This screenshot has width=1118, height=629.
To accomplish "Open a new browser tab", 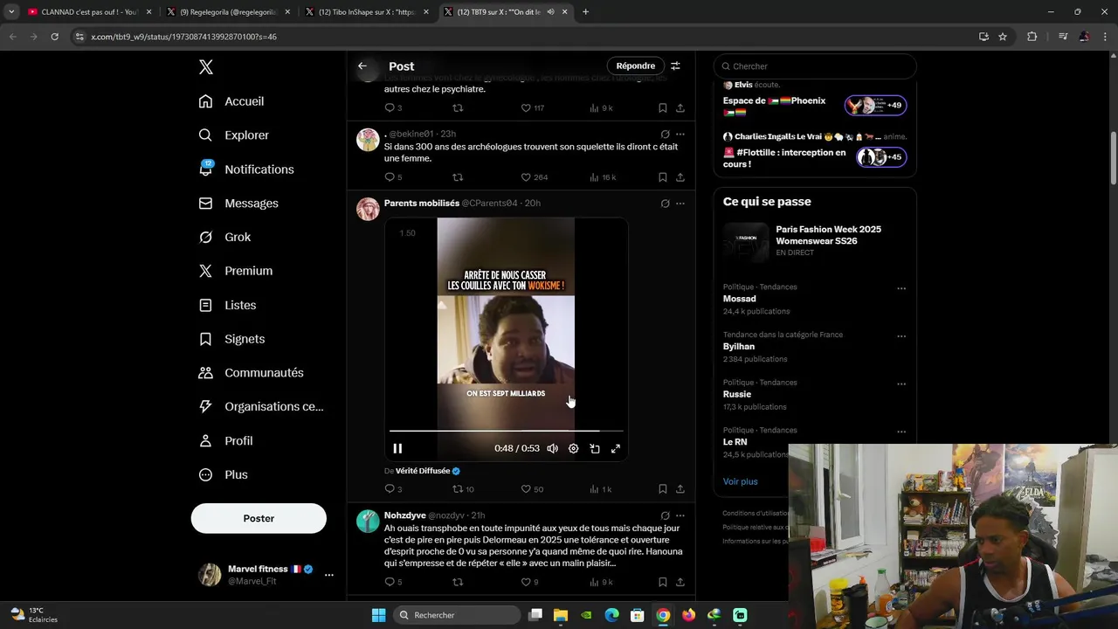I will [585, 12].
